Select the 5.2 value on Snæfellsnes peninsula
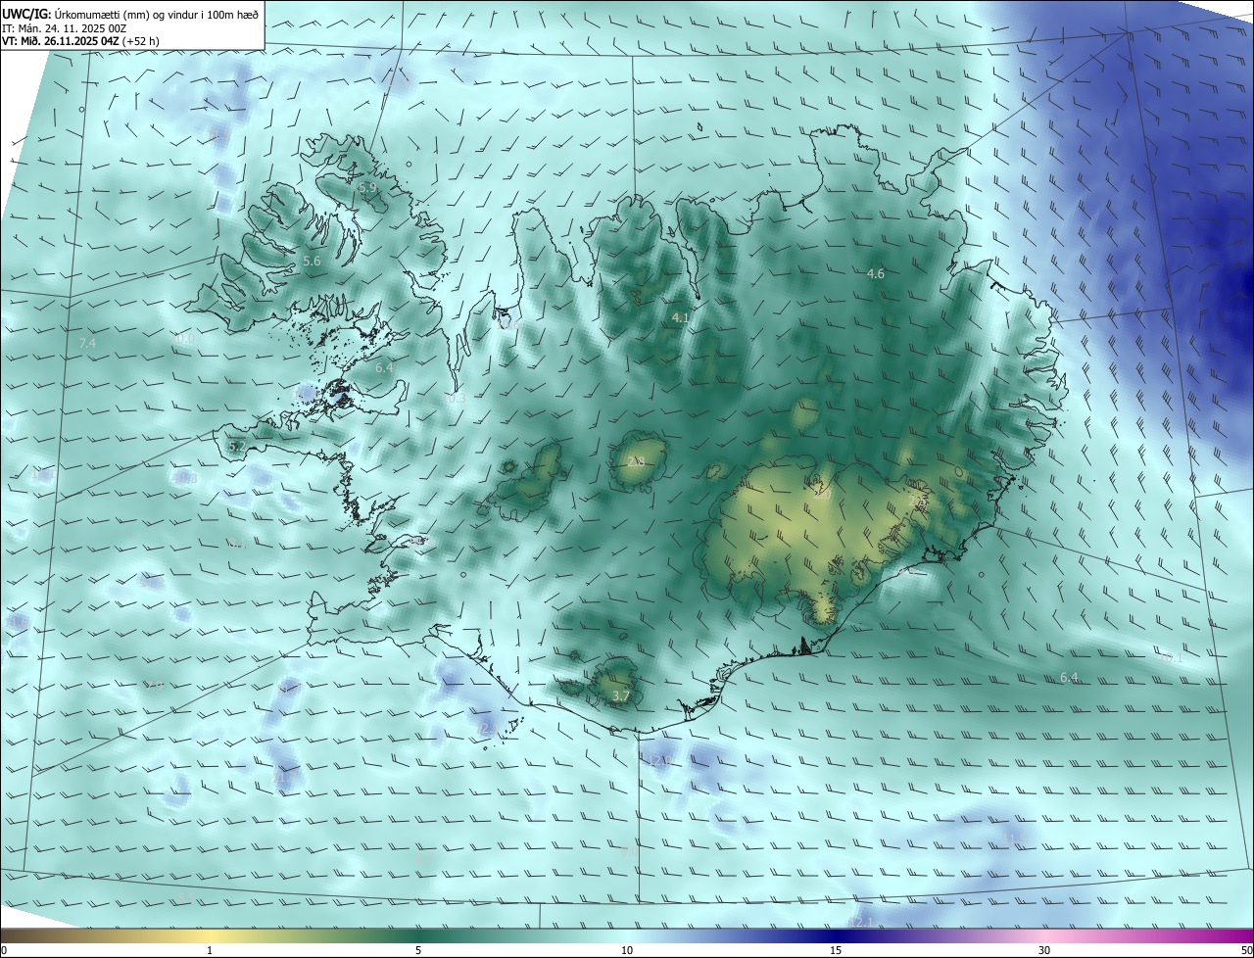Screen dimensions: 1254x958 click(x=237, y=447)
